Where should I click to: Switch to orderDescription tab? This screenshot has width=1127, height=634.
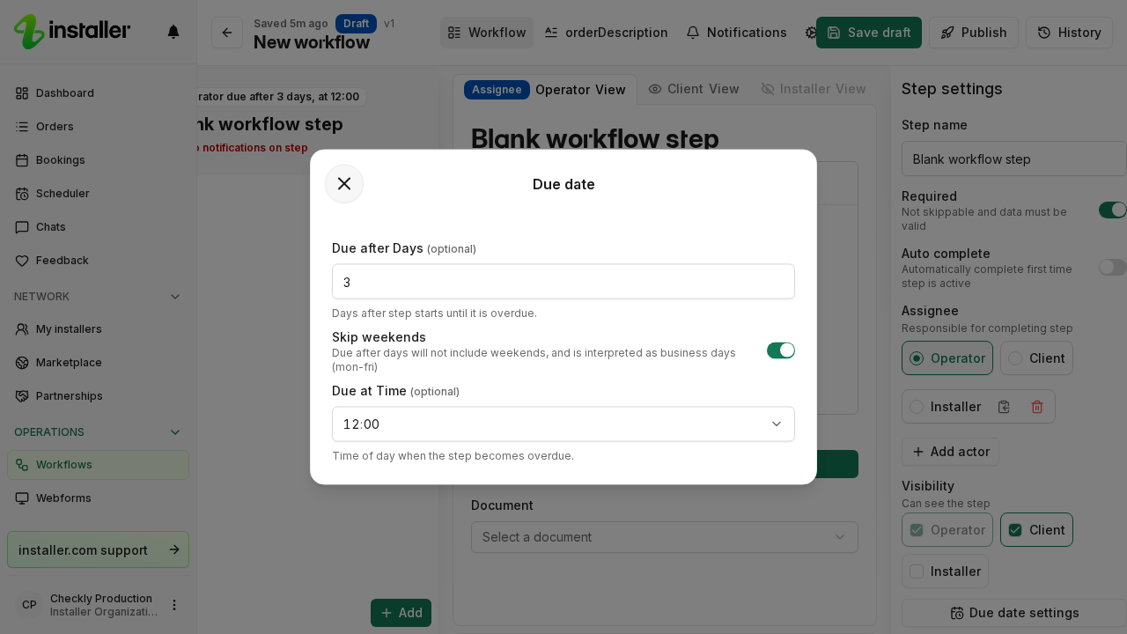(x=606, y=33)
